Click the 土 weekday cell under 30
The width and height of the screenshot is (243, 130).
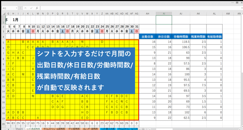[x=132, y=31]
